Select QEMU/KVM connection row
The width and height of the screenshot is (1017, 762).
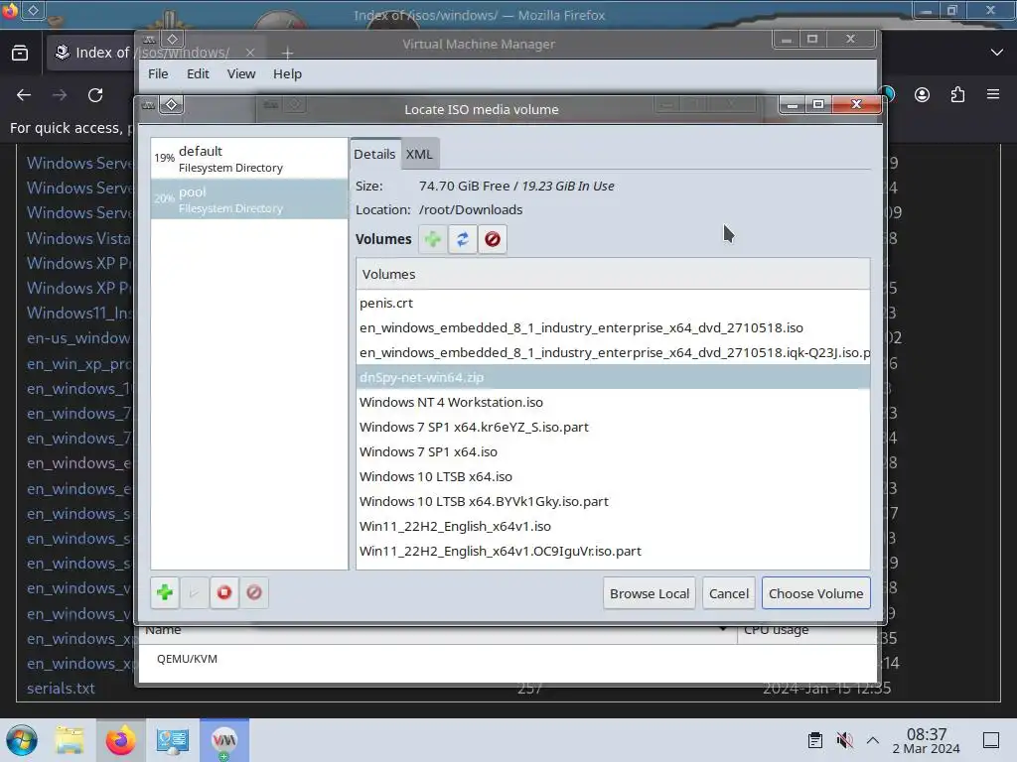tap(508, 659)
